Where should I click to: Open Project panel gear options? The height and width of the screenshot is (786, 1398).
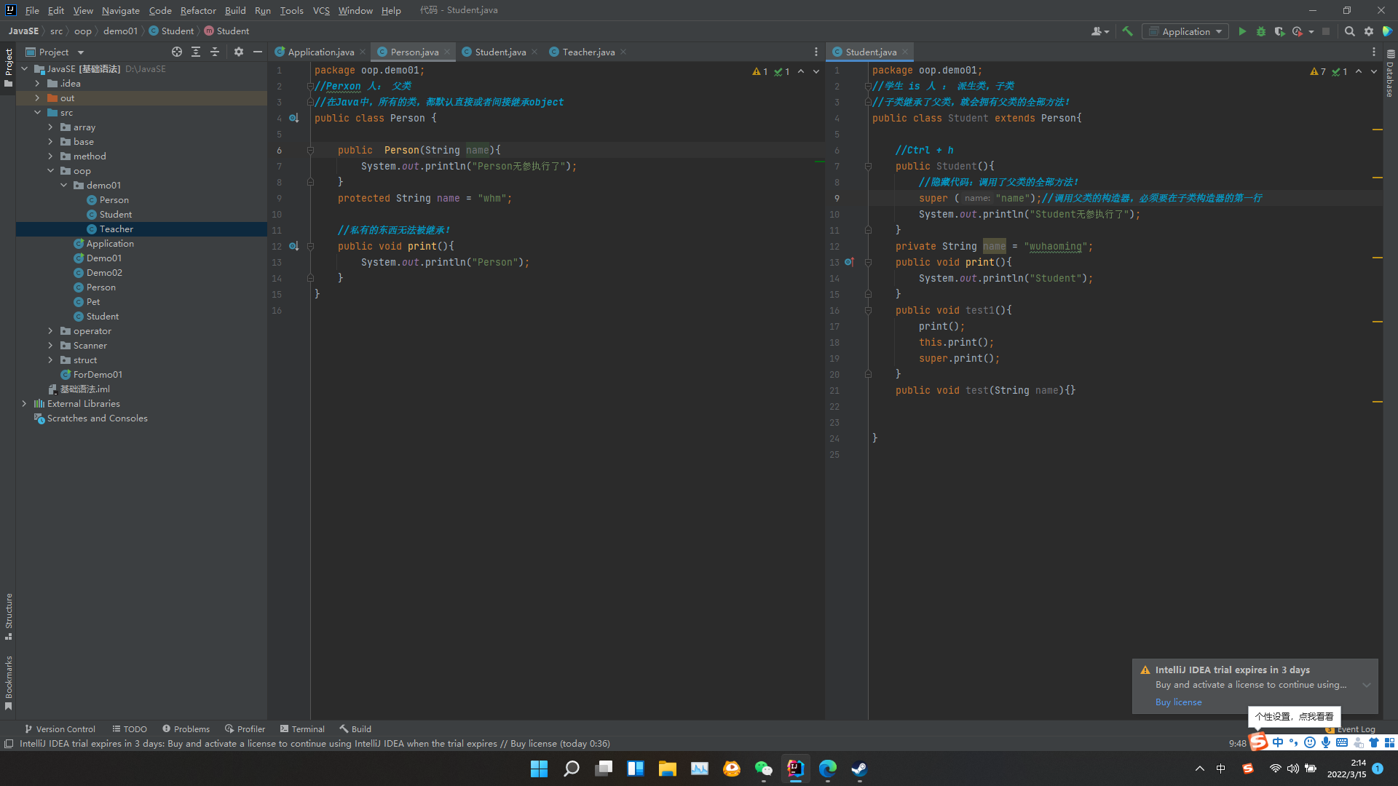click(x=239, y=52)
